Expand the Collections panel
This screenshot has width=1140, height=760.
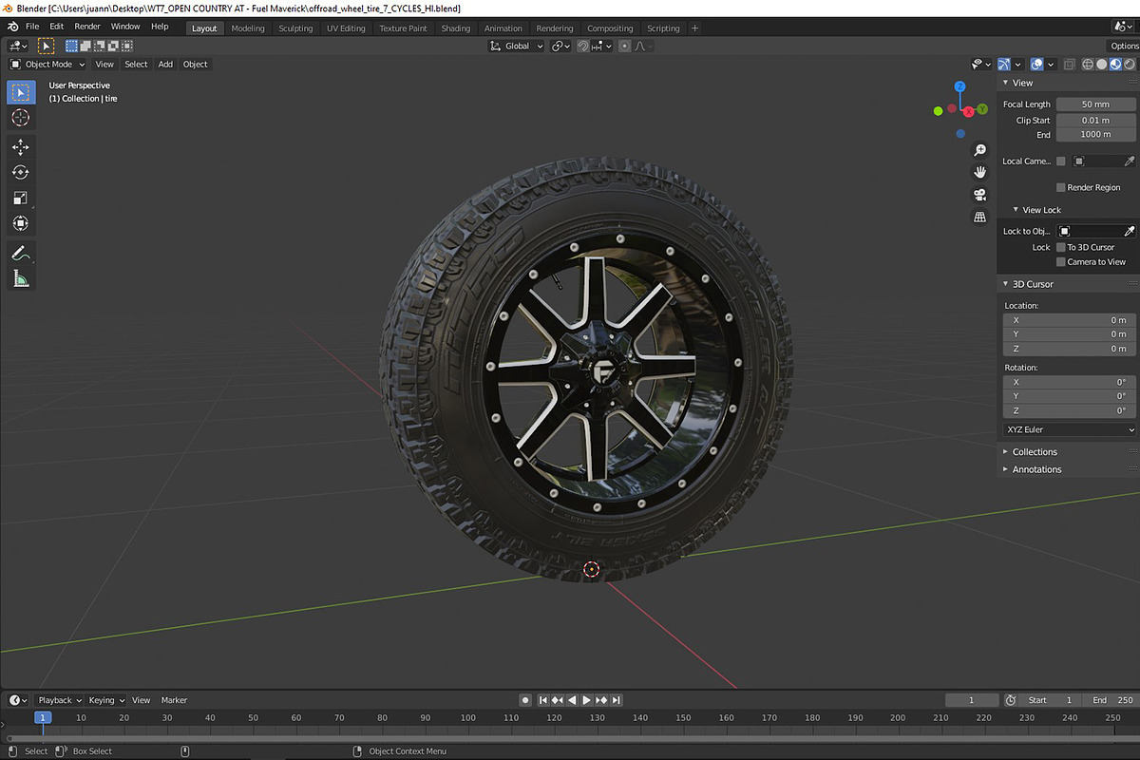click(x=1006, y=452)
